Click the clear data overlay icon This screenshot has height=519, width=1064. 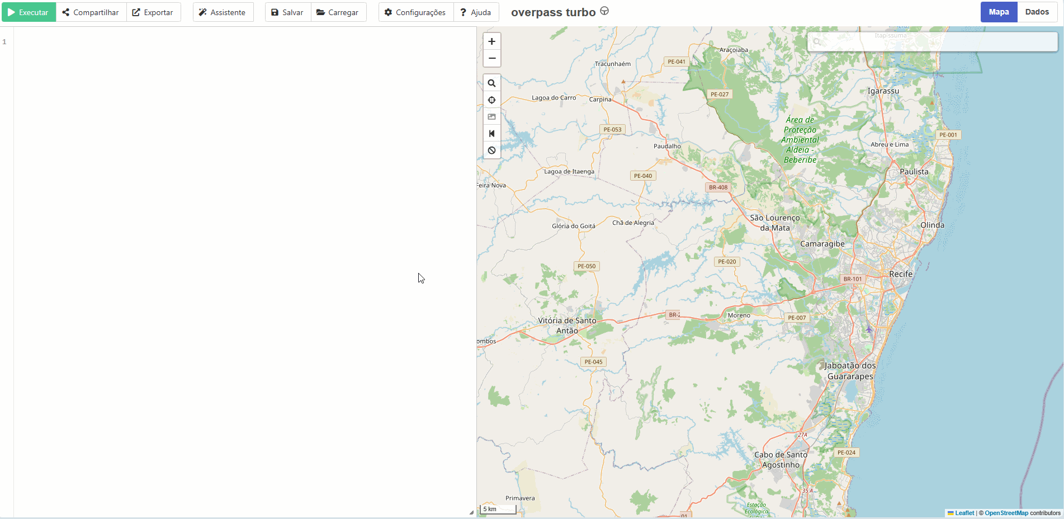[x=491, y=150]
